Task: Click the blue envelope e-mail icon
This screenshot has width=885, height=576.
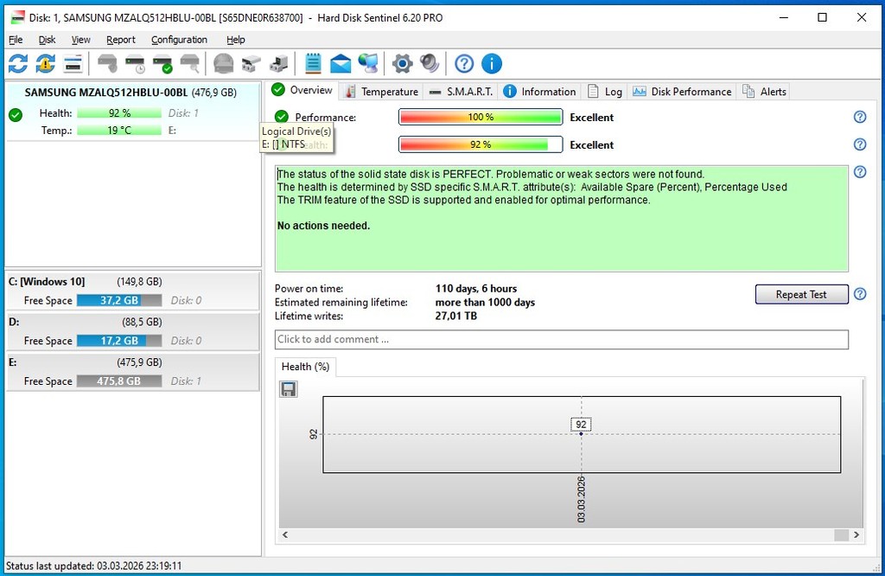Action: (x=341, y=63)
